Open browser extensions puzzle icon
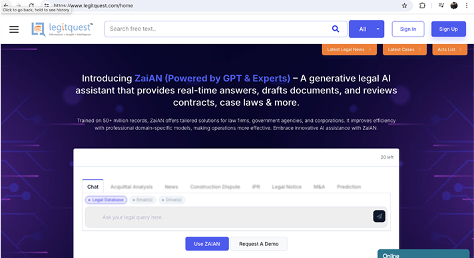 coord(422,5)
